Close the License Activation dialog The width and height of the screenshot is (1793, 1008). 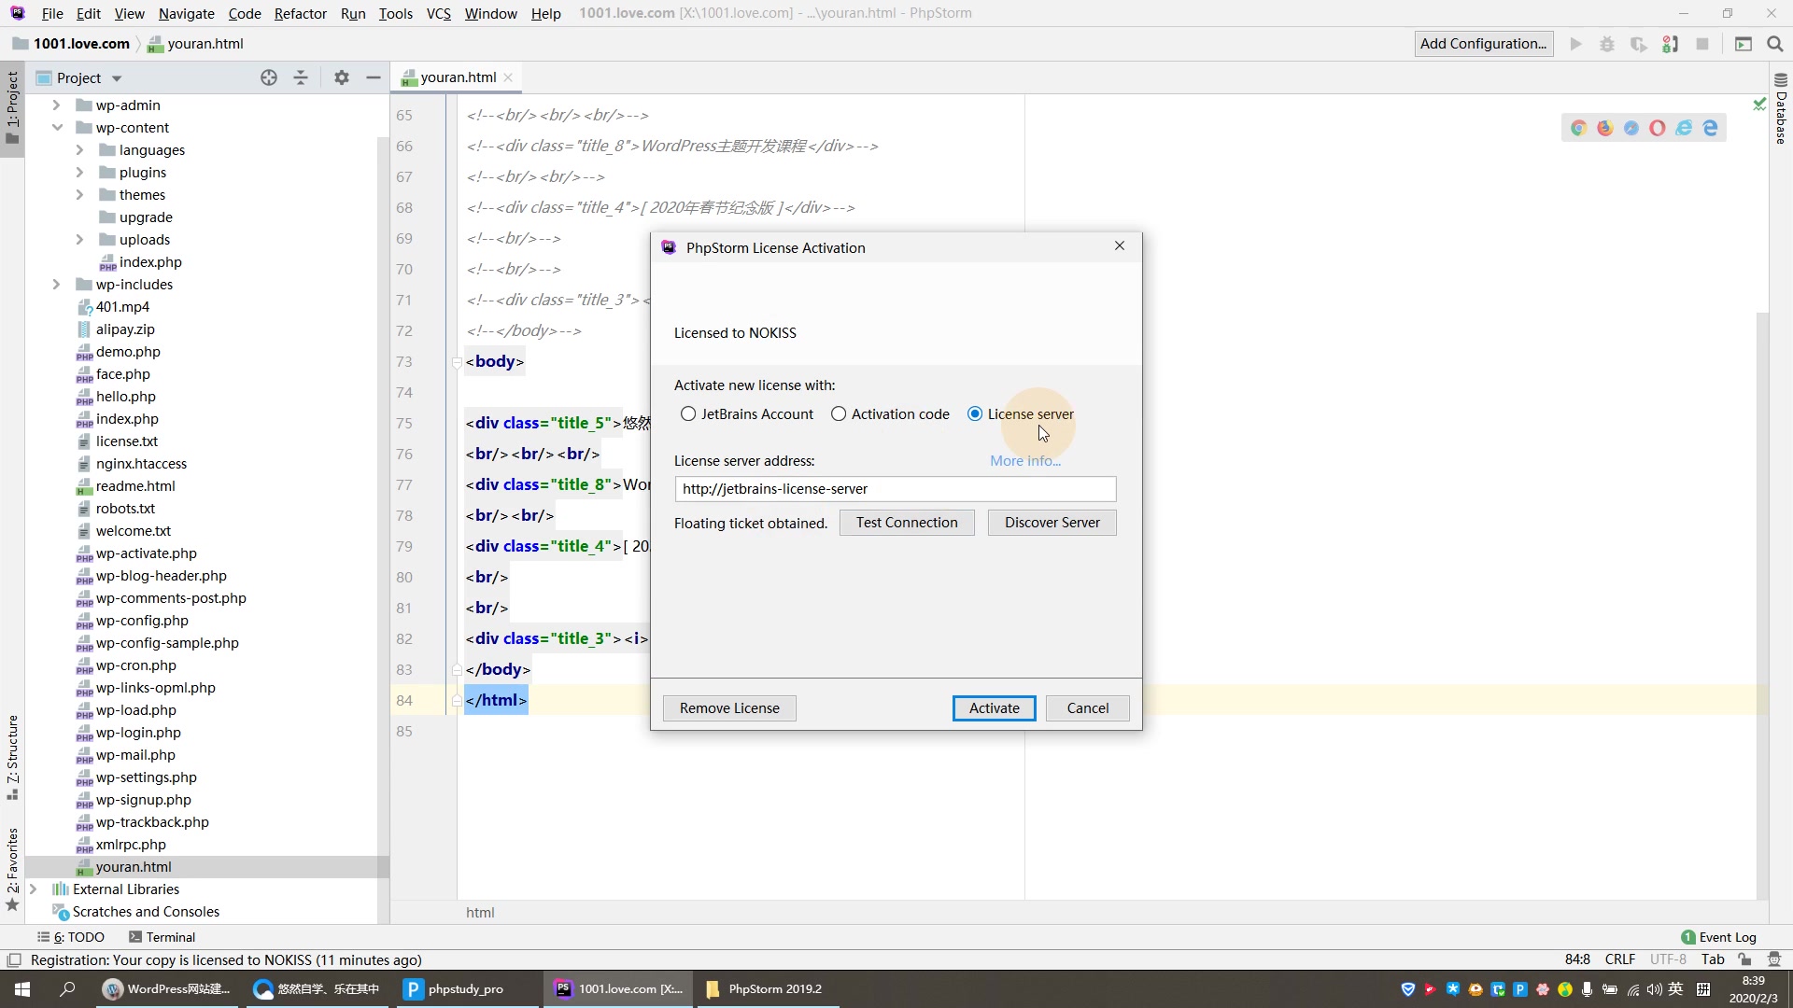(x=1120, y=246)
